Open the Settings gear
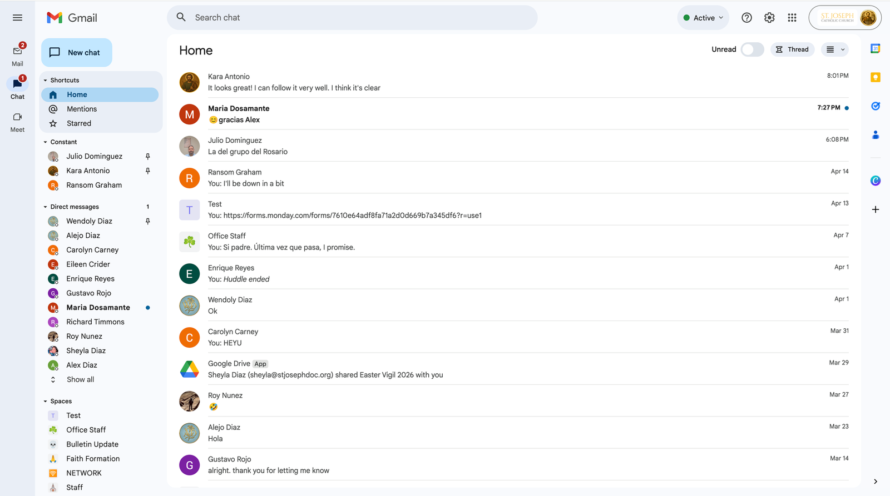Viewport: 890px width, 496px height. click(x=769, y=18)
